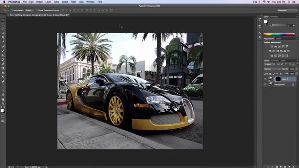Open the collapsed History panel icon

[x=260, y=20]
